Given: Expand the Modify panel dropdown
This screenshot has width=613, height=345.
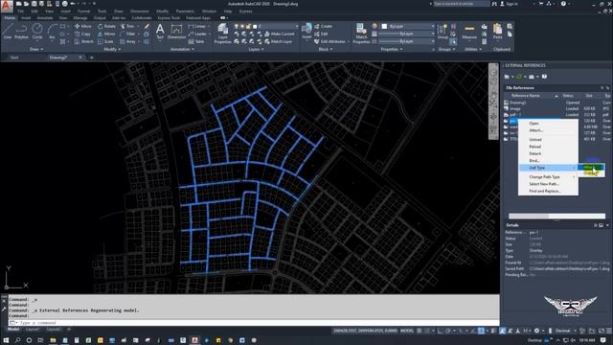Looking at the screenshot, I should pyautogui.click(x=112, y=49).
